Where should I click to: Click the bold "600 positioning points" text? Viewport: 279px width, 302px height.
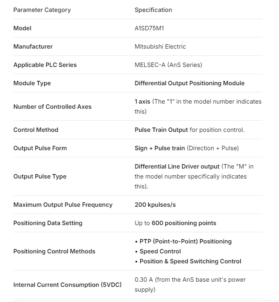[x=184, y=223]
